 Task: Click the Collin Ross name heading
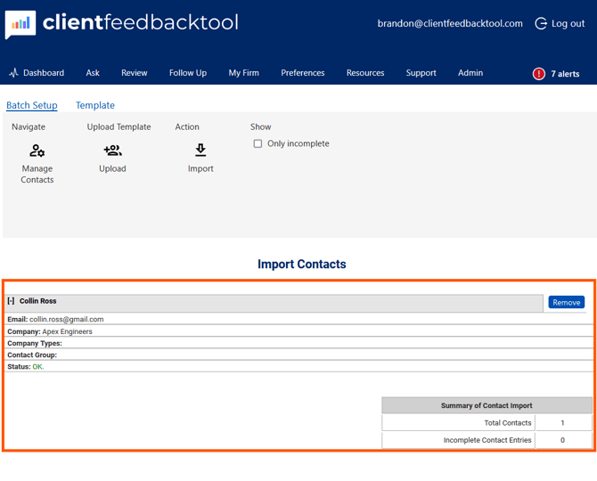(x=37, y=301)
